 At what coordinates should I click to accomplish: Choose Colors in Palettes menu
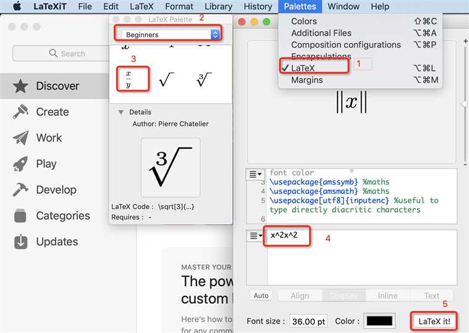tap(360, 21)
